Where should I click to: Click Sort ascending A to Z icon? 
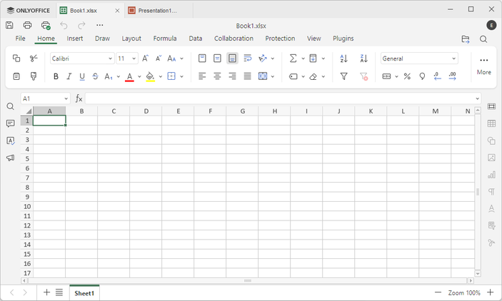(x=343, y=58)
